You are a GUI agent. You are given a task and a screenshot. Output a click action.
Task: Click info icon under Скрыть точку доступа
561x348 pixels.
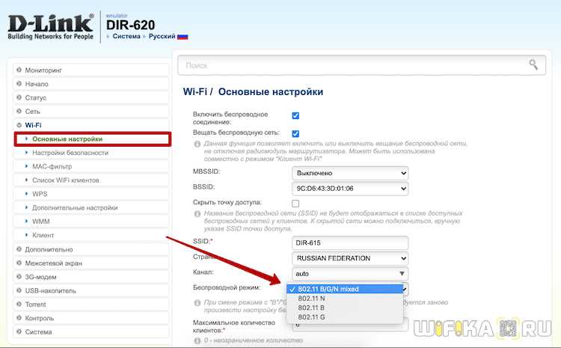pyautogui.click(x=197, y=214)
